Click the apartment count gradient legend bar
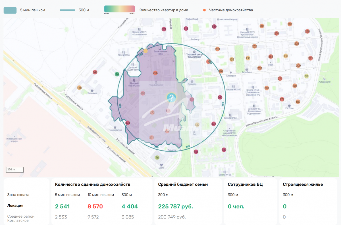Image resolution: width=341 pixels, height=225 pixels. (119, 9)
